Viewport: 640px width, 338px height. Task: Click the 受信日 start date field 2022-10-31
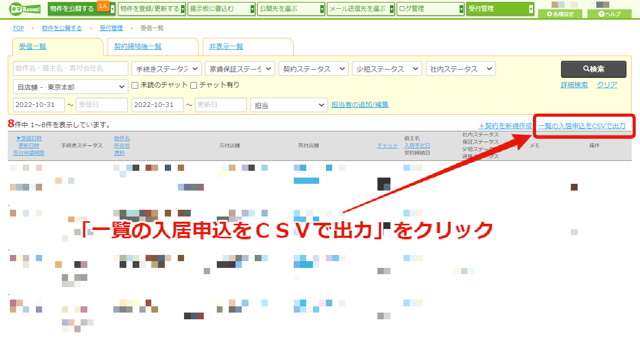39,105
